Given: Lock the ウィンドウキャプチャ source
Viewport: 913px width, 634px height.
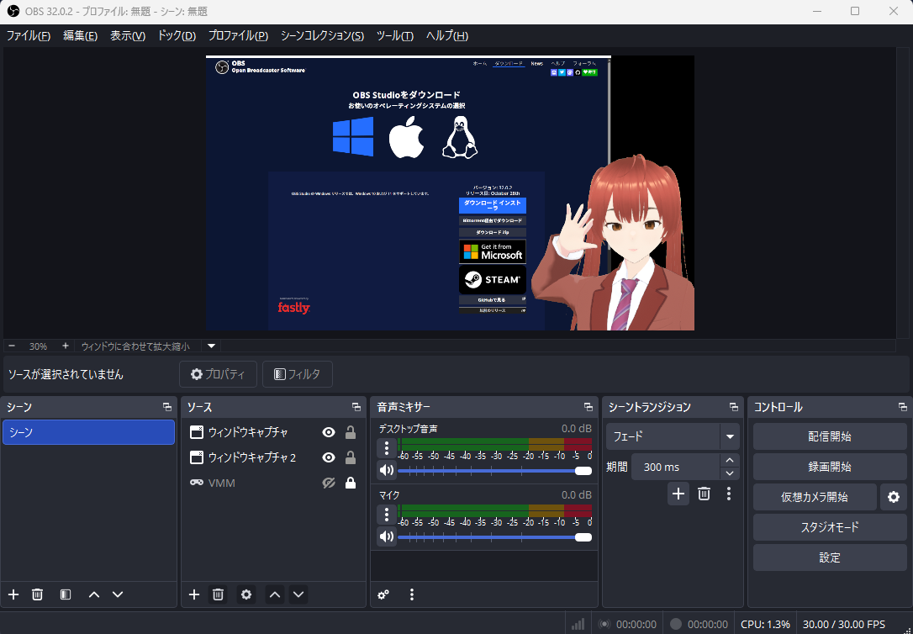Looking at the screenshot, I should point(351,432).
